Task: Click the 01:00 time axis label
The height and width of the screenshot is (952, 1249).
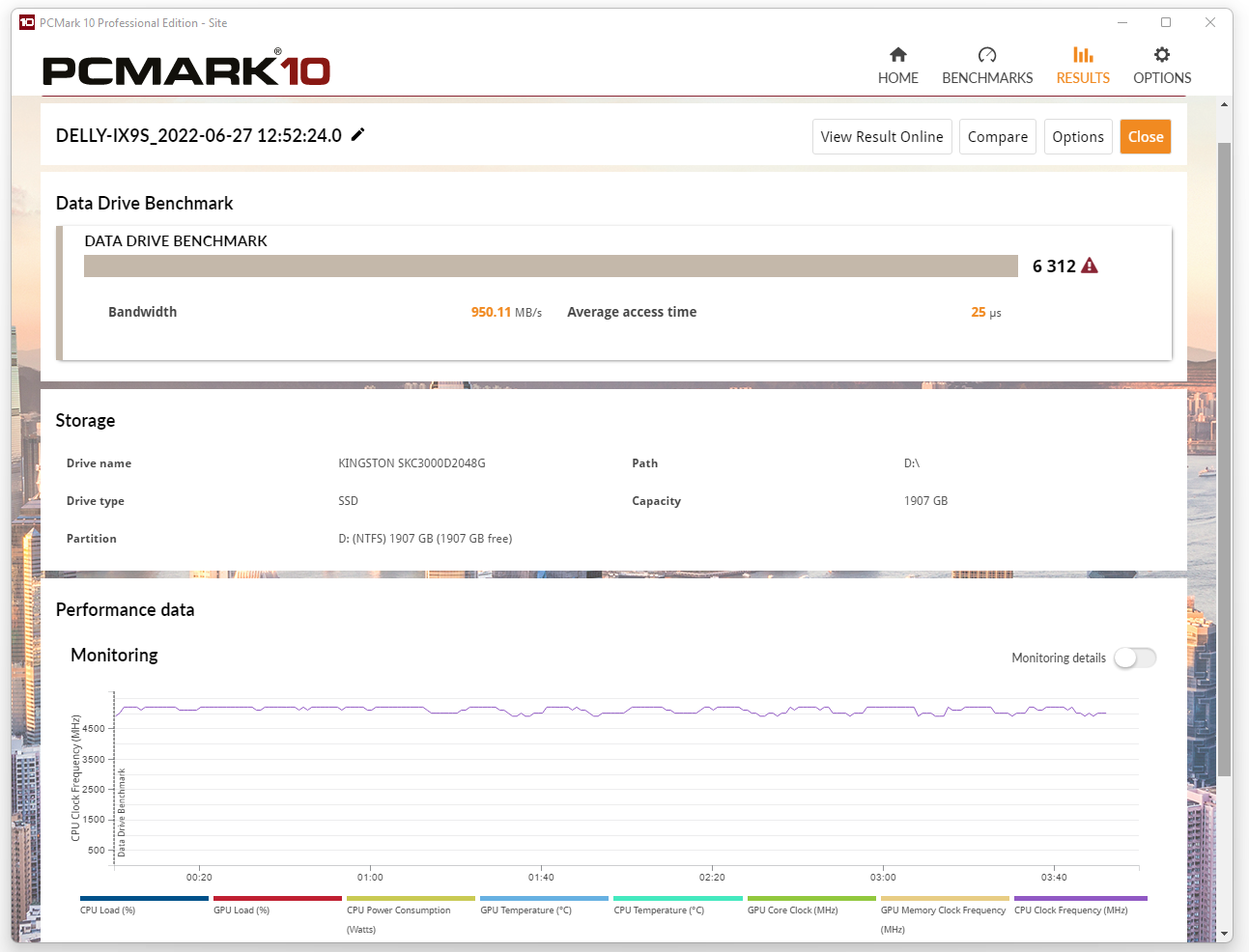Action: pos(370,877)
